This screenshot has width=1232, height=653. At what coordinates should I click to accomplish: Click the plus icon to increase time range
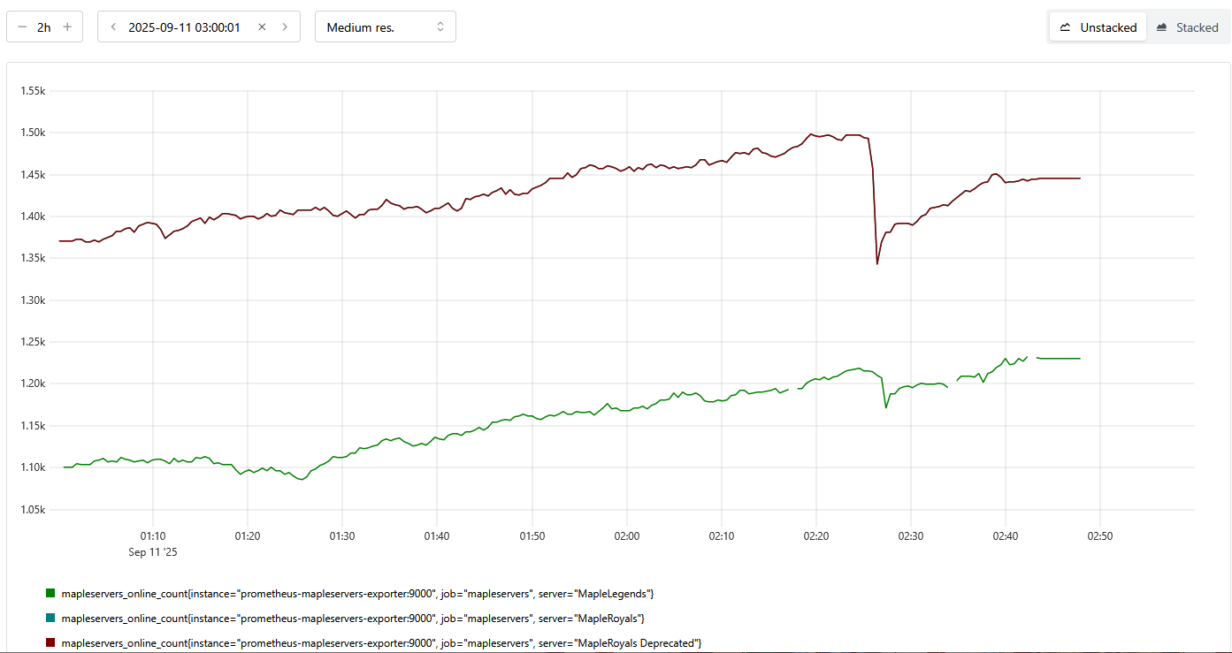pos(67,27)
